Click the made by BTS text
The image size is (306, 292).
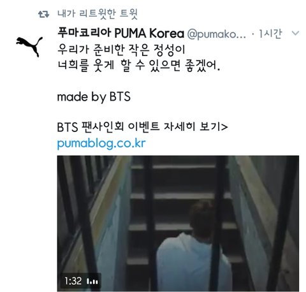pyautogui.click(x=94, y=97)
